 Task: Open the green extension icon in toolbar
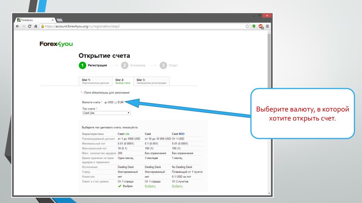point(254,26)
